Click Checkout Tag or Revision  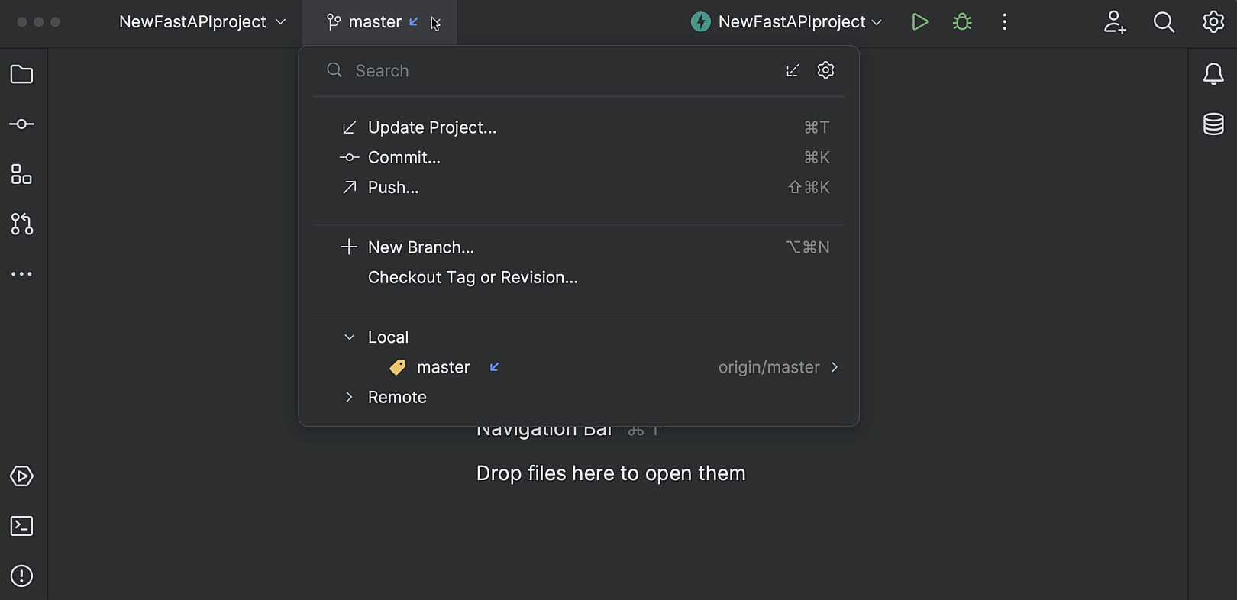[x=472, y=278]
